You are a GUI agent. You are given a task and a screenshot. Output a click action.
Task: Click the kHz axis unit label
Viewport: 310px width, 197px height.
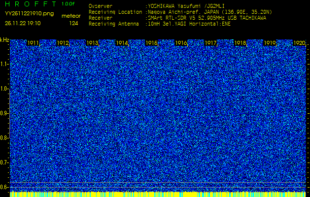tap(4, 40)
